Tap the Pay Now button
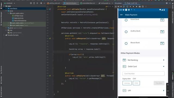The width and height of the screenshot is (174, 98). pos(159,83)
